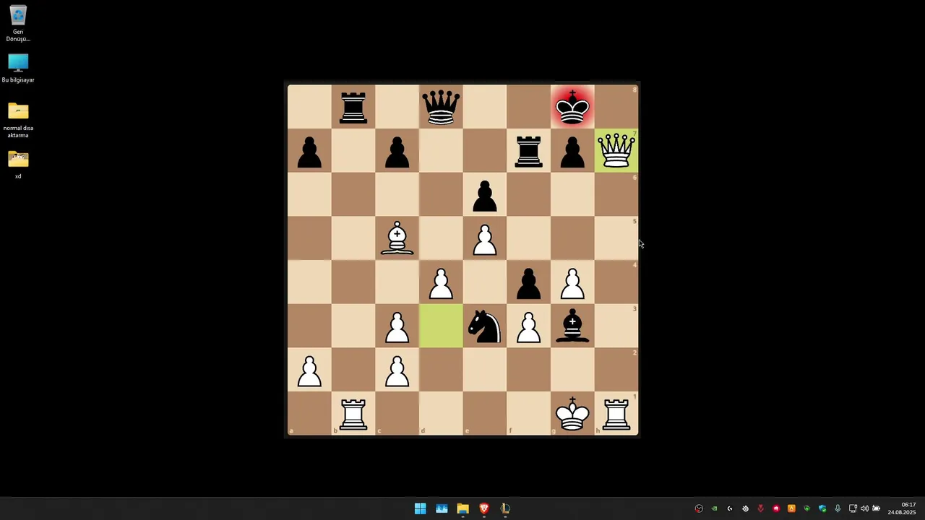Viewport: 925px width, 520px height.
Task: Click the white pawn on f3
Action: tap(528, 326)
